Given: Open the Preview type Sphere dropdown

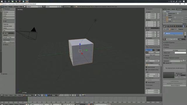Looking at the screenshot, I should click(x=181, y=75).
